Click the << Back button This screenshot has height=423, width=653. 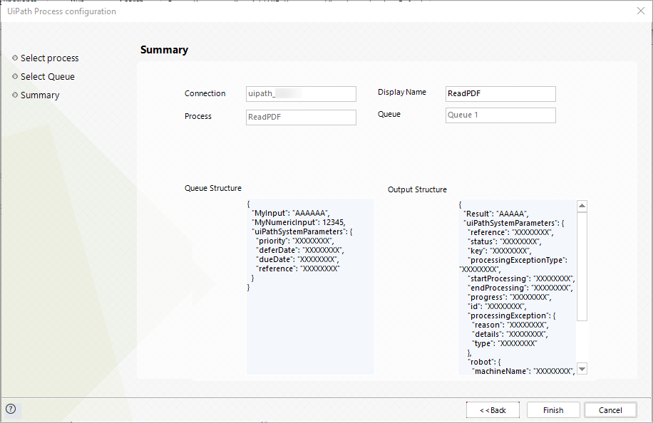(493, 410)
